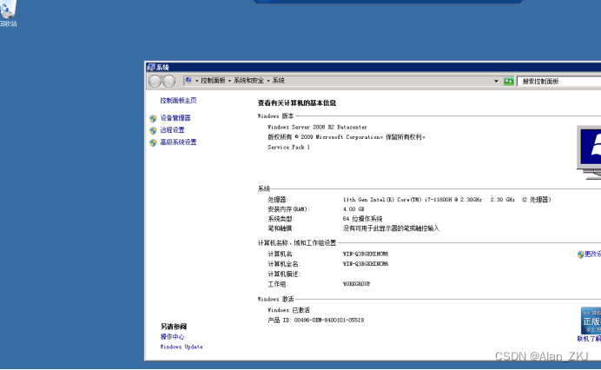Viewport: 601px width, 370px height.
Task: Click the 计算机描述 label
Action: point(284,274)
